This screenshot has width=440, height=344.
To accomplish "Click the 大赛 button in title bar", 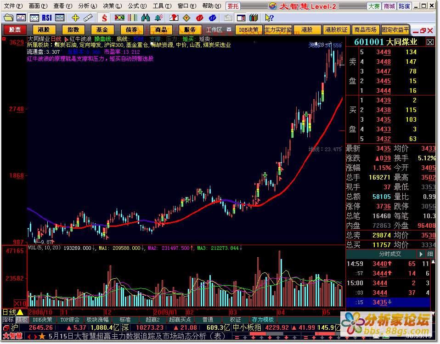I will tap(374, 6).
